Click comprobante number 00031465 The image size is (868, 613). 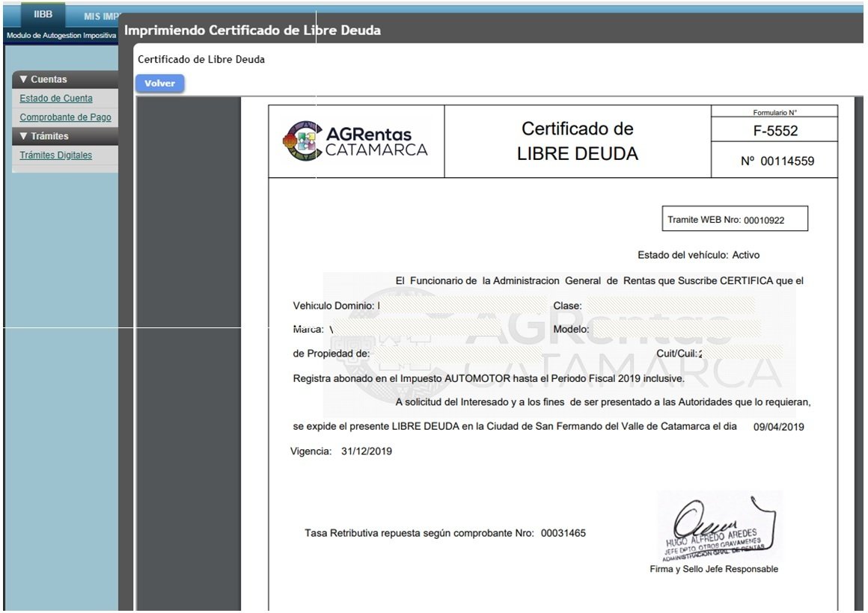pos(563,533)
